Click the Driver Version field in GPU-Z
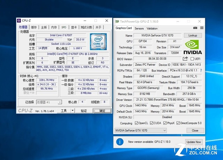 coord(167,100)
